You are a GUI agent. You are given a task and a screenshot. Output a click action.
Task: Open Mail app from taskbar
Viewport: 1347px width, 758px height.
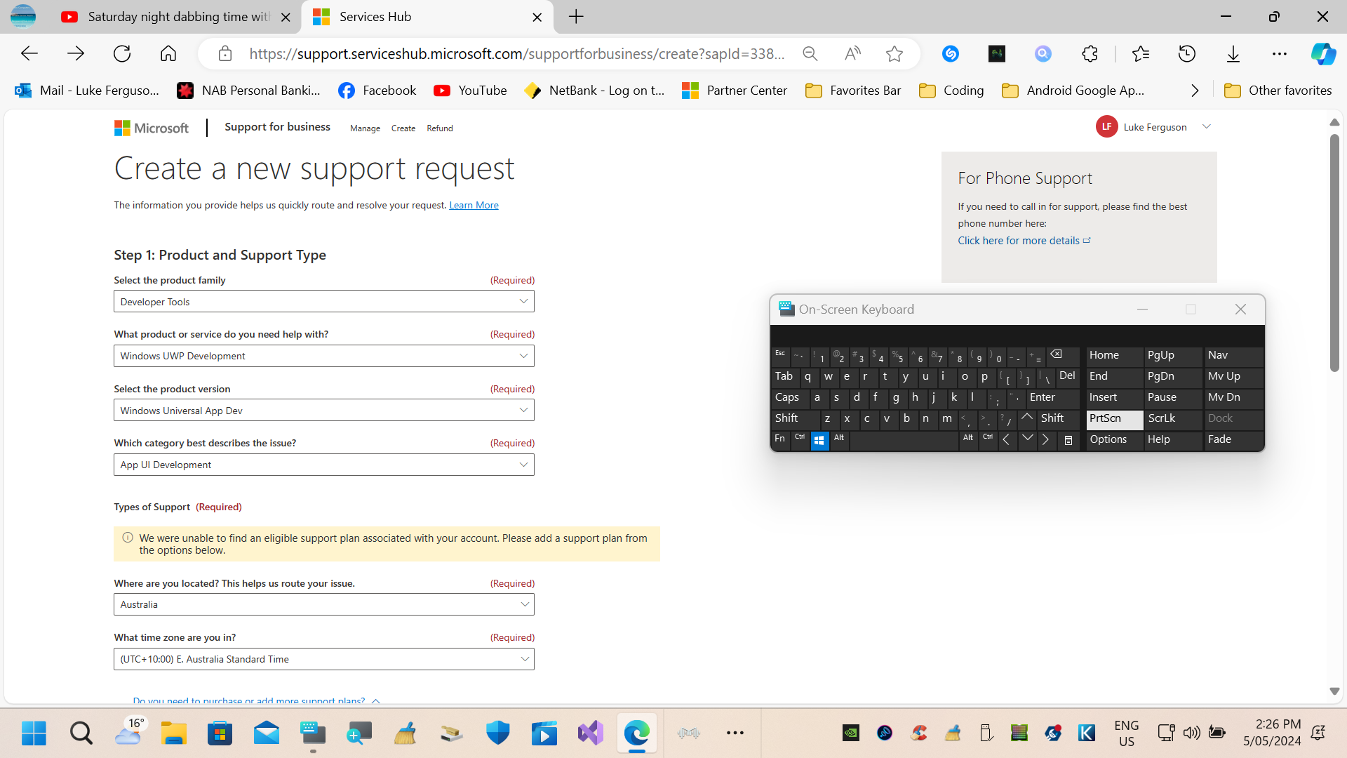(x=266, y=733)
